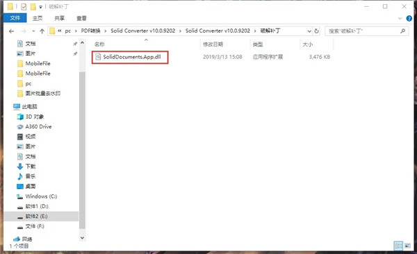Click the 音乐 note icon
Screen dimensions: 417x254
click(20, 176)
